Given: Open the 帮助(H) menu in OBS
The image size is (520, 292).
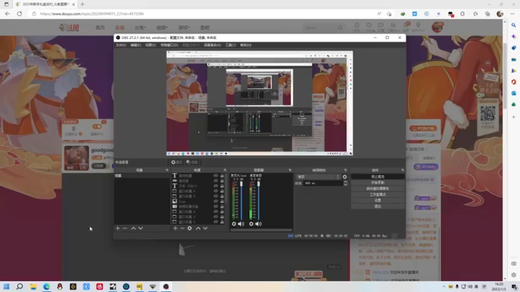Looking at the screenshot, I should tap(246, 45).
